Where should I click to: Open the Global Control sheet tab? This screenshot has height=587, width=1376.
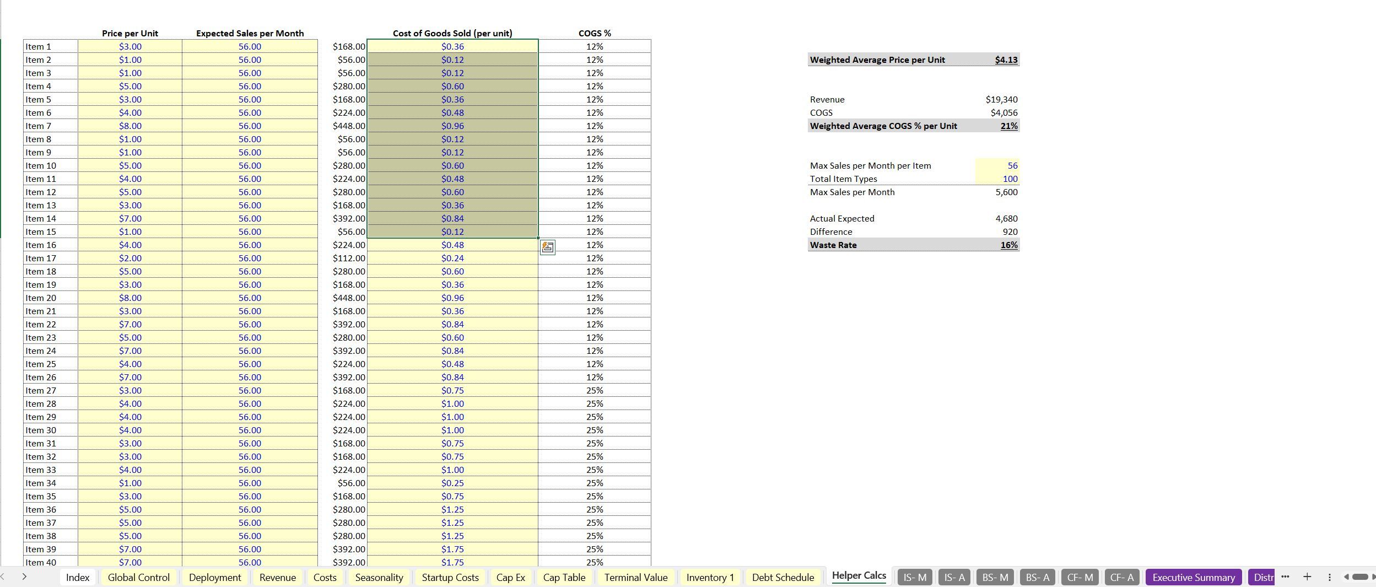pyautogui.click(x=139, y=577)
